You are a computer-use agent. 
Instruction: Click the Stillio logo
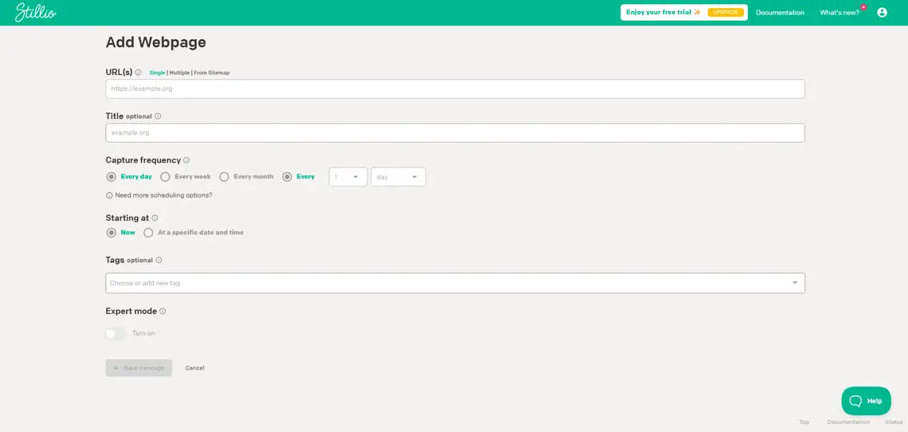coord(35,13)
